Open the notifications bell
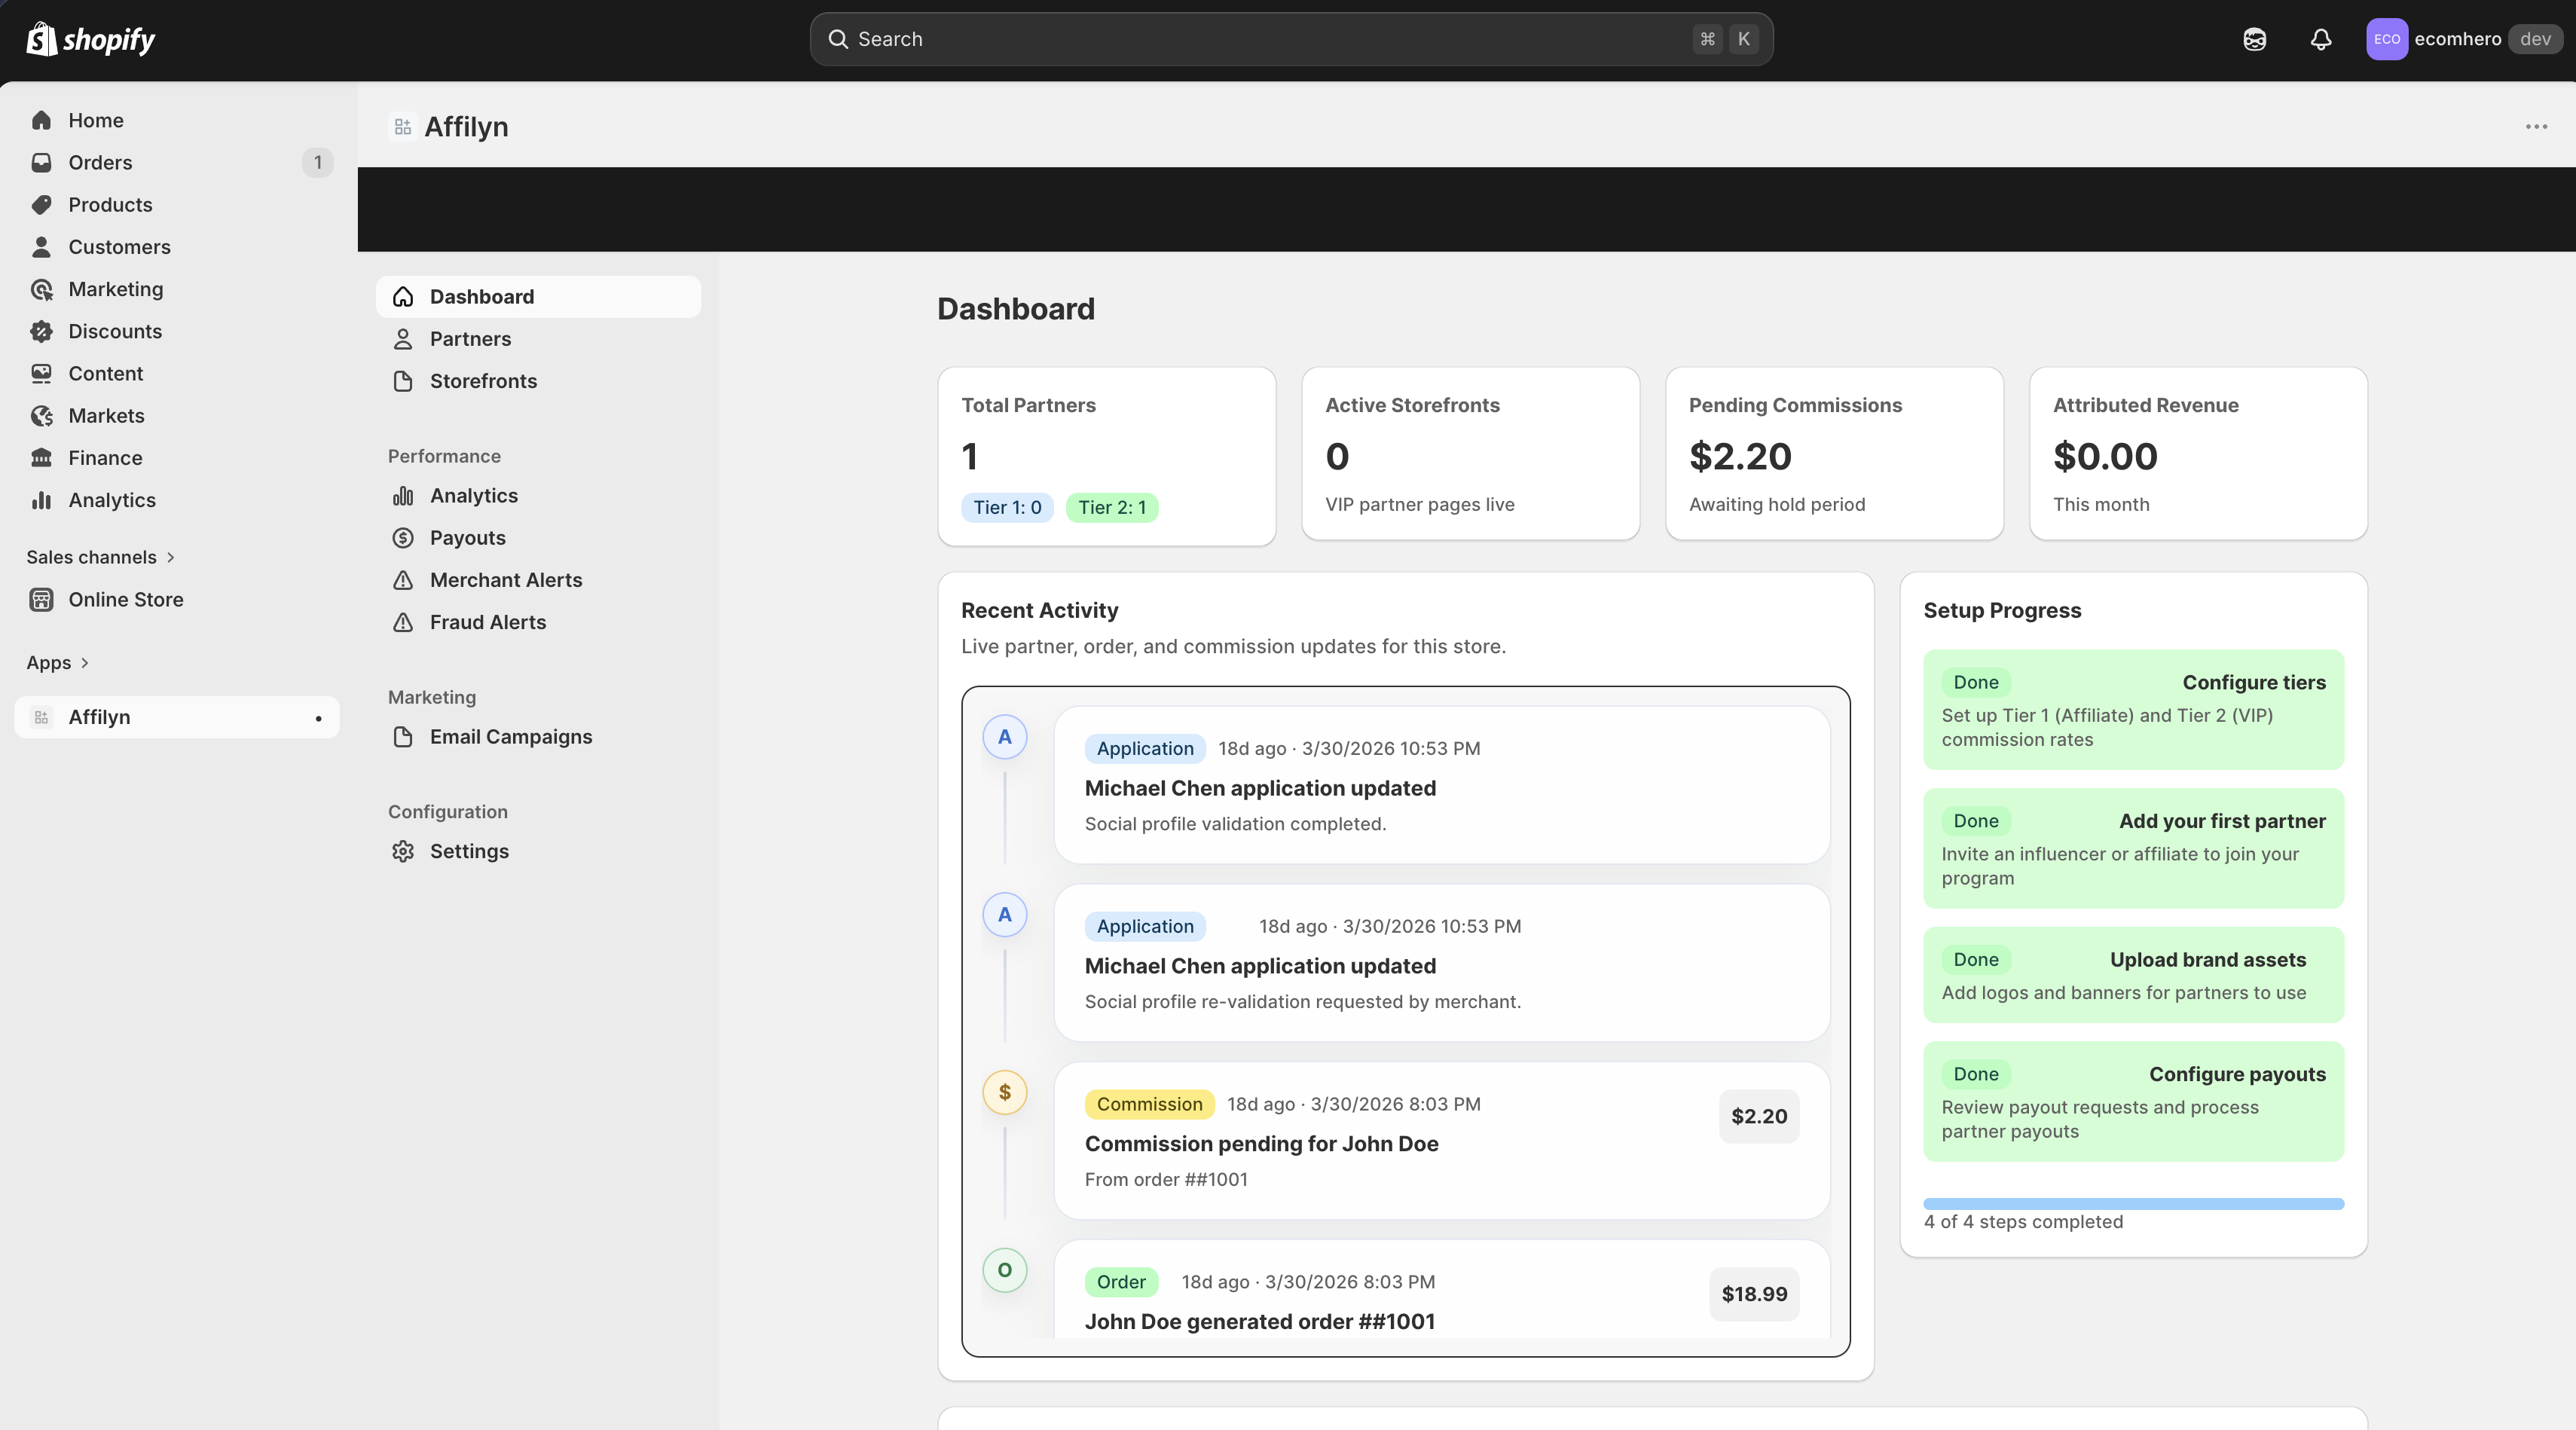The image size is (2576, 1430). pos(2321,39)
